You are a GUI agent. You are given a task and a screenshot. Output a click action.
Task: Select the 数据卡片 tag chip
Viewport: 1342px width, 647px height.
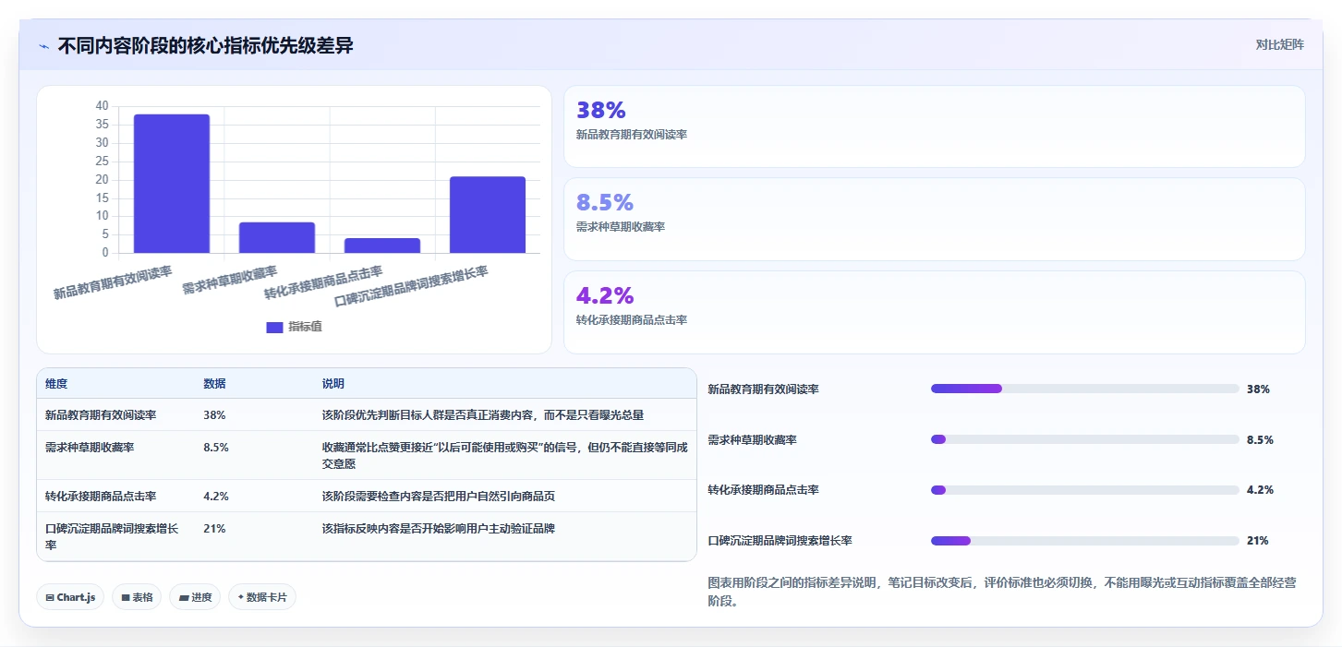coord(262,597)
